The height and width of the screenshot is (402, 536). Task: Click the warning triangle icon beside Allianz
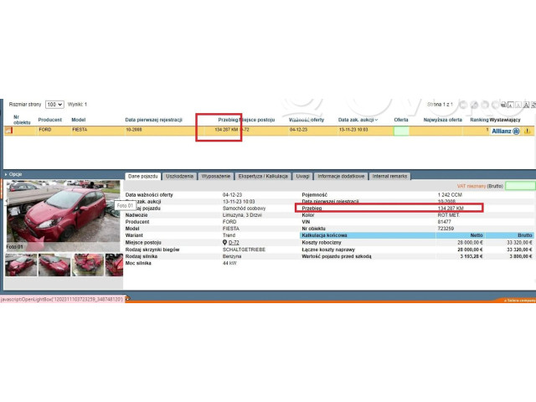coord(527,131)
